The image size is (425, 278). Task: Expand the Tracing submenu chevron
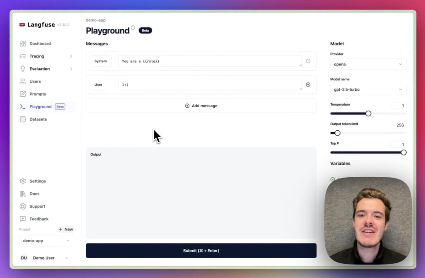click(71, 56)
